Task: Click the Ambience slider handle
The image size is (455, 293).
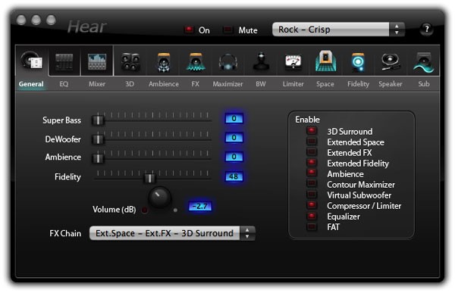Action: 98,158
